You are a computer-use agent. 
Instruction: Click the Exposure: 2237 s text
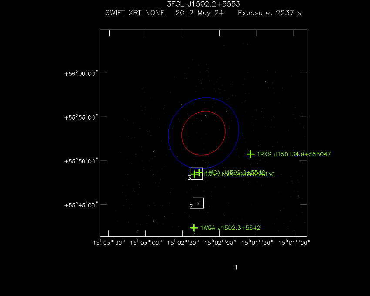tap(270, 13)
